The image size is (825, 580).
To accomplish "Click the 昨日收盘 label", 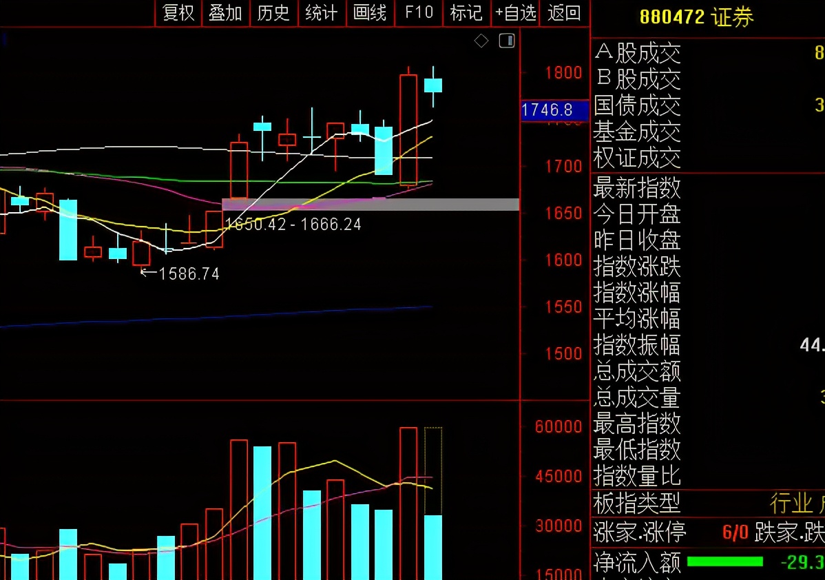I will [x=636, y=240].
